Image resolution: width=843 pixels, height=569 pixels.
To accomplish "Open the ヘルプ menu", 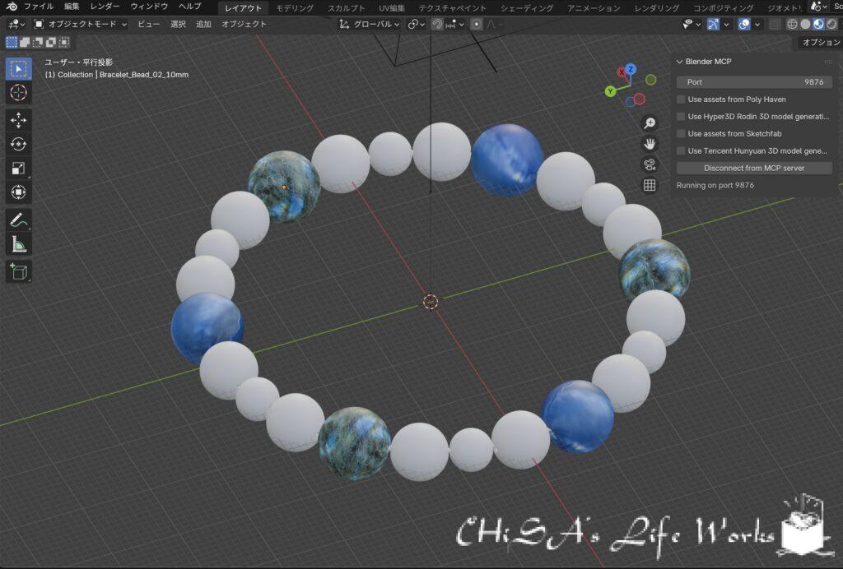I will 190,7.
